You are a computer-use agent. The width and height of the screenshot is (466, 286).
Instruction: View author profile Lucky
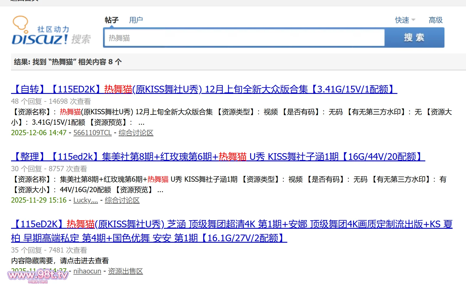tap(86, 200)
